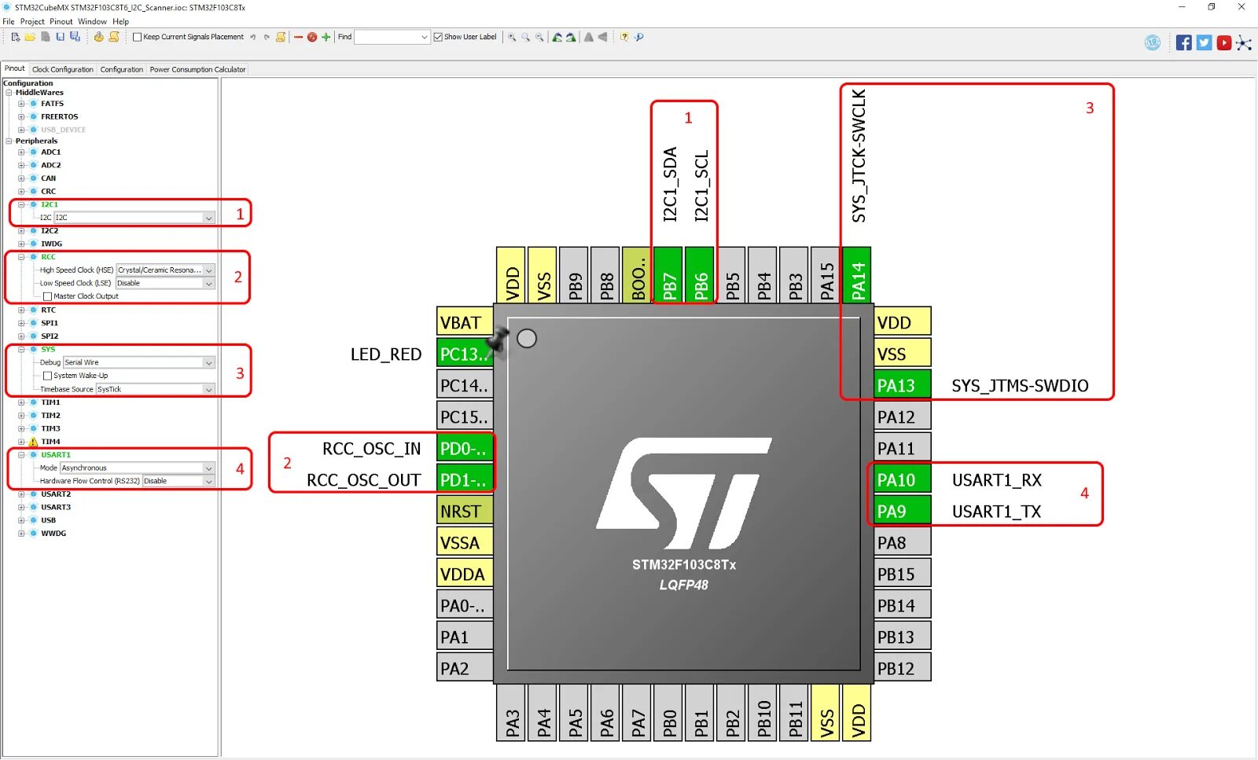Viewport: 1258px width, 760px height.
Task: Click the PA9 USART1_TX pin
Action: [x=902, y=511]
